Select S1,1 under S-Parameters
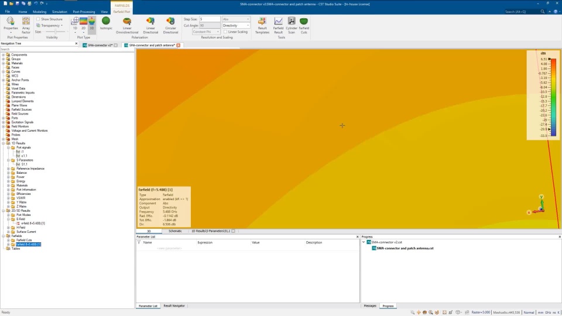Image resolution: width=562 pixels, height=316 pixels. 25,164
